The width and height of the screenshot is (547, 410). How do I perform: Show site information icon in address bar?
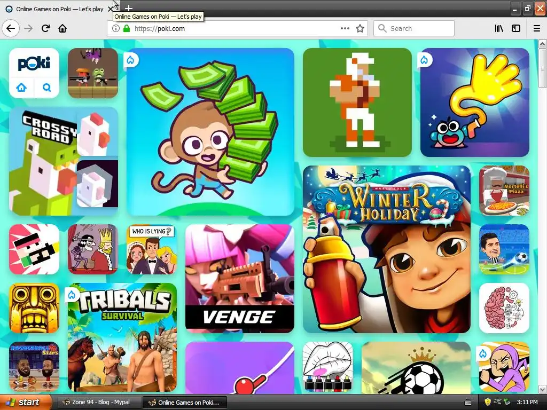click(x=115, y=28)
